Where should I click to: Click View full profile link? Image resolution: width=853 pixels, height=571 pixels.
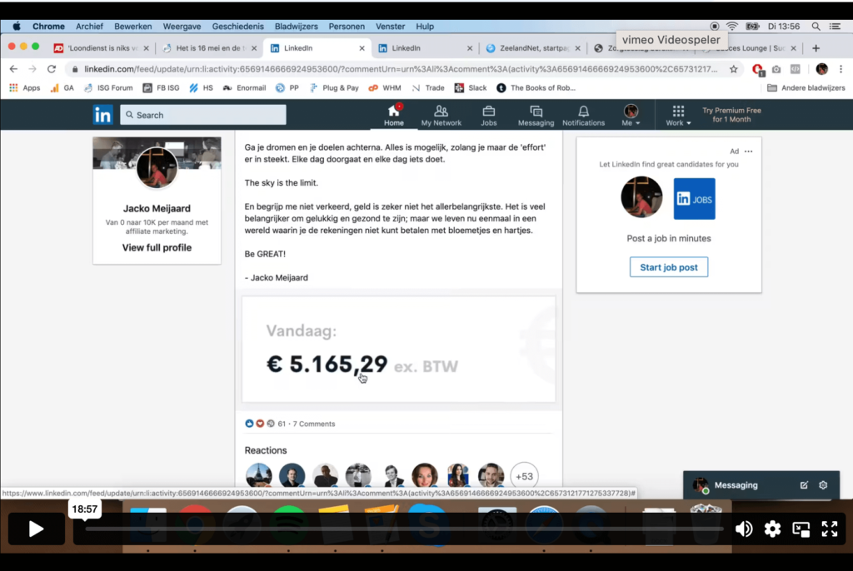point(157,248)
